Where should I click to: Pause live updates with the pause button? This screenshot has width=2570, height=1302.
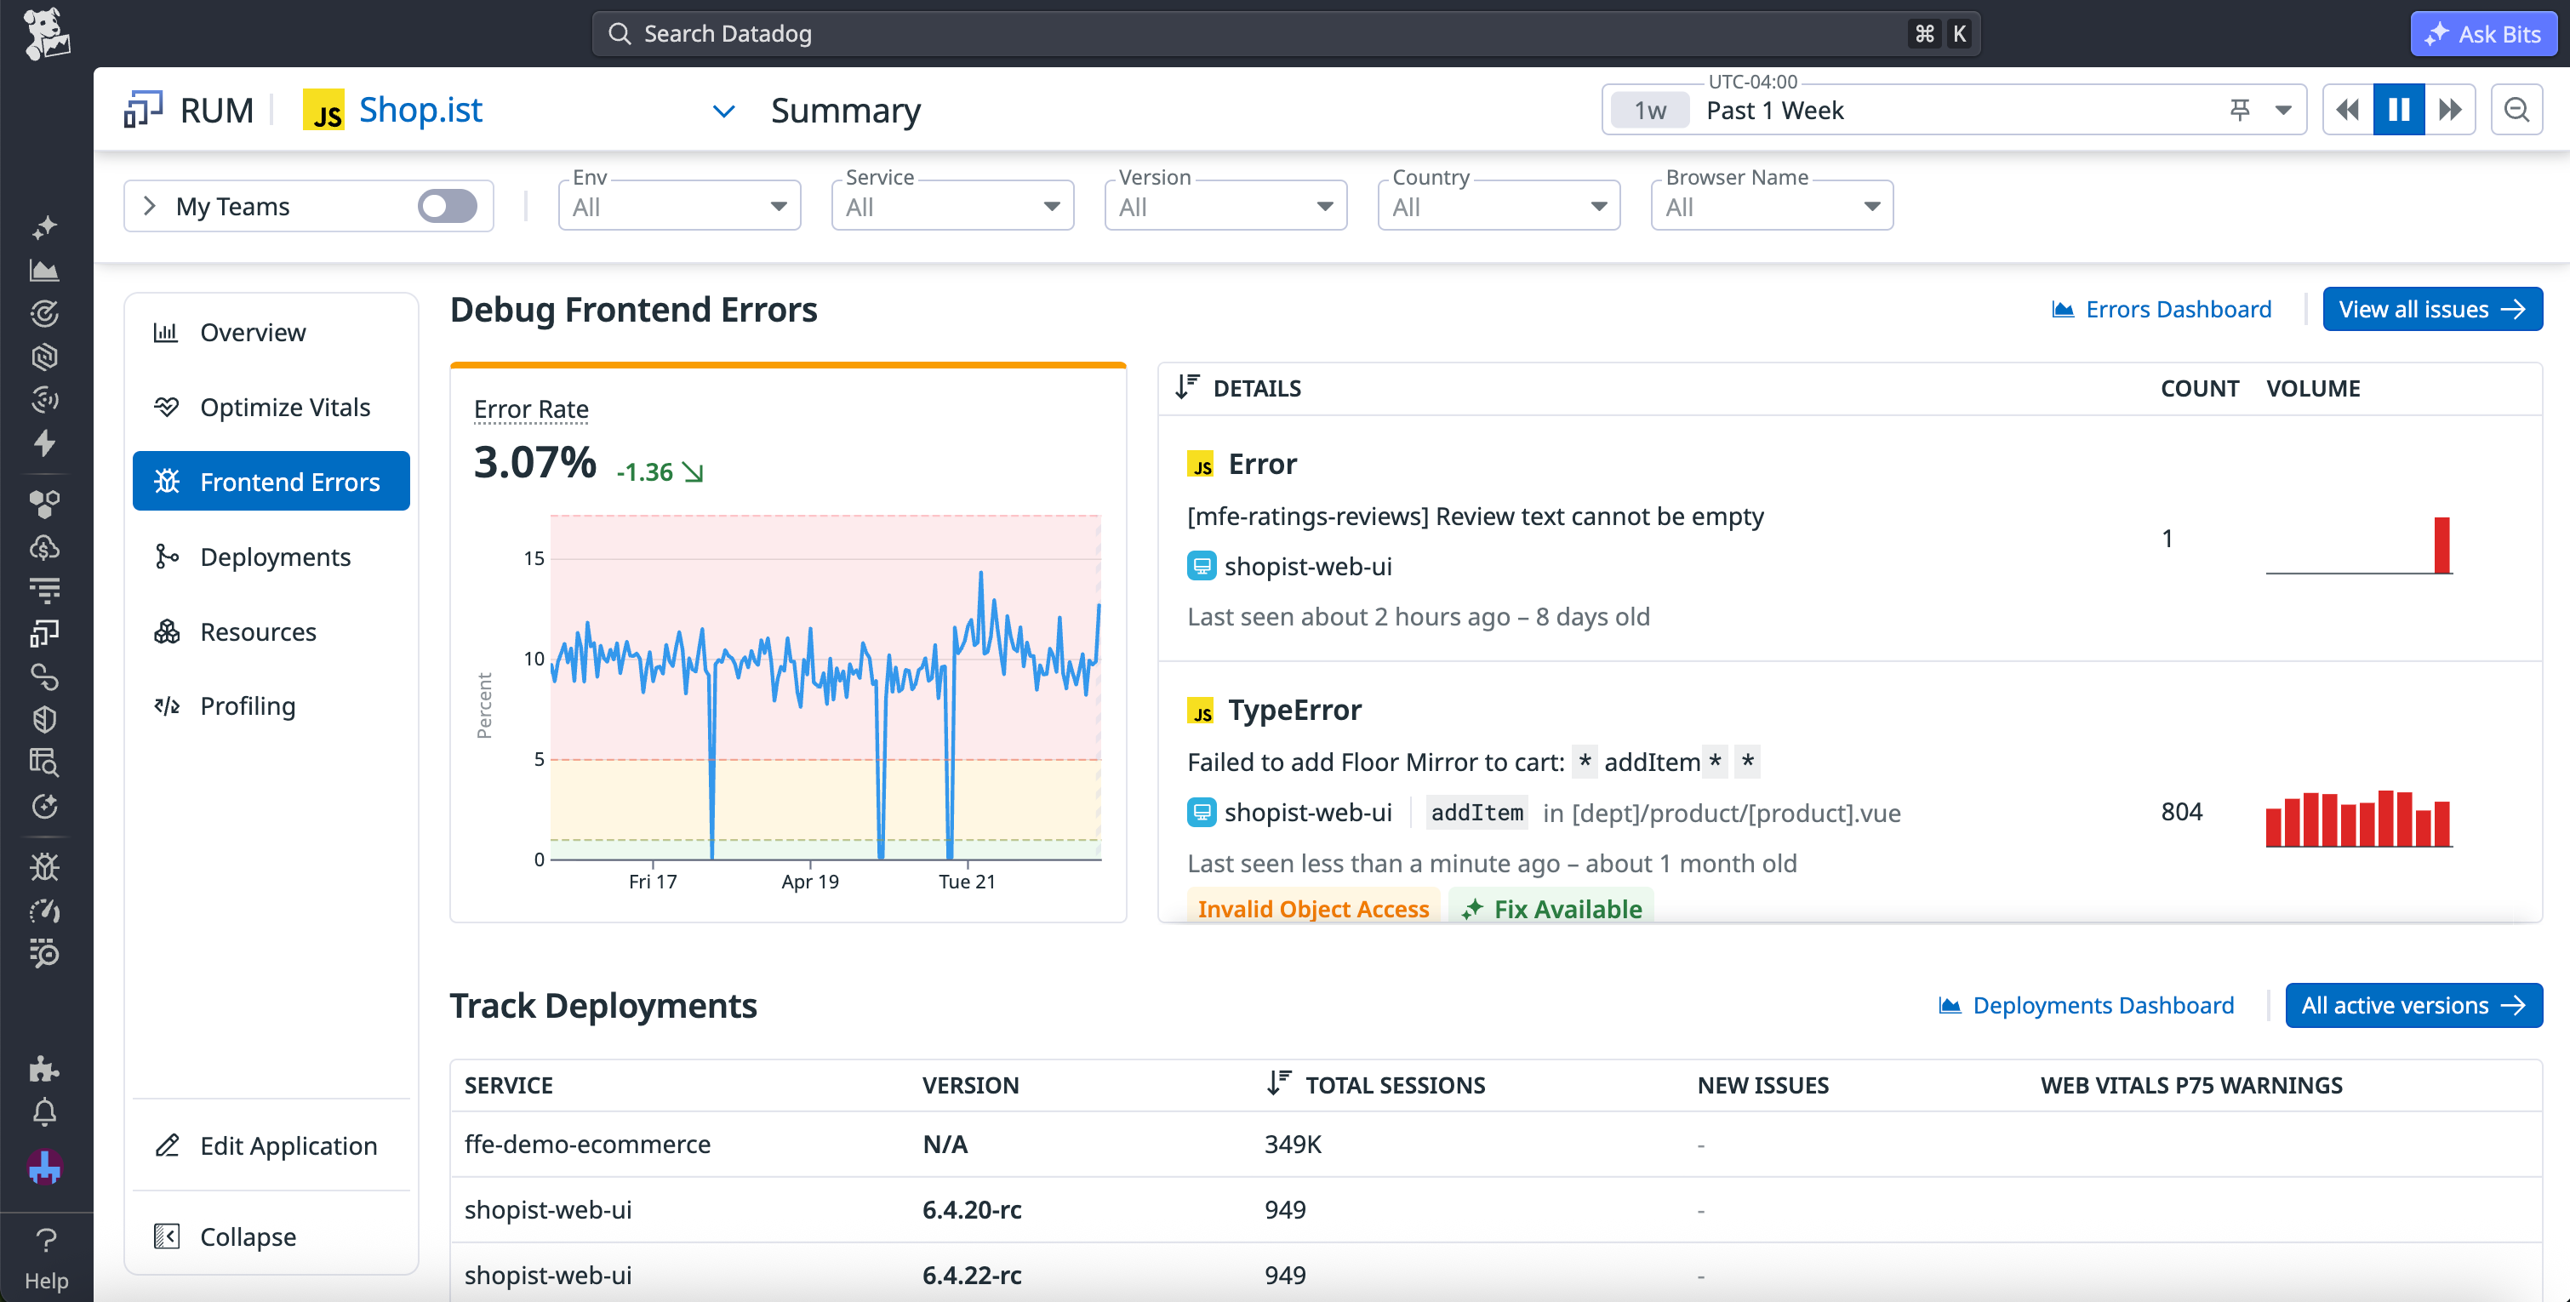2398,110
